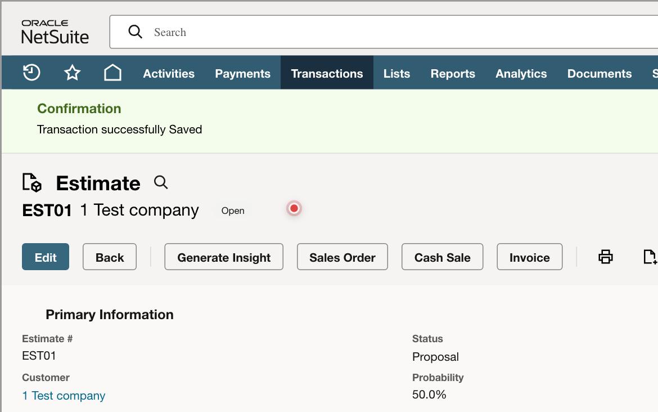Screen dimensions: 658x412
Task: Click the Invoice button
Action: [x=530, y=257]
